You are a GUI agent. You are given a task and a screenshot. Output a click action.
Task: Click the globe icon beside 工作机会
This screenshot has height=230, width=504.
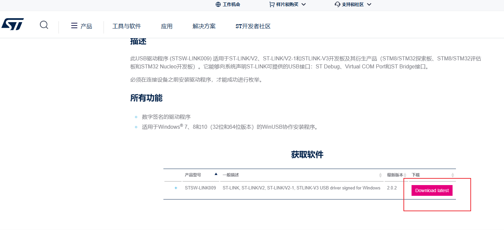click(218, 4)
